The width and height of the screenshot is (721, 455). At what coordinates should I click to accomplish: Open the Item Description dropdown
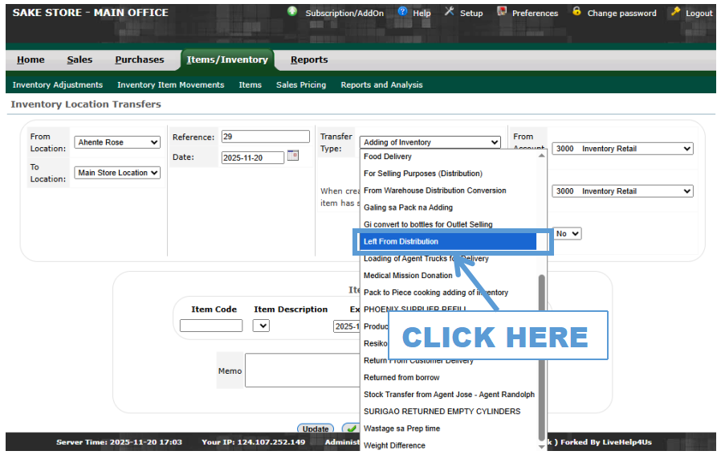pyautogui.click(x=261, y=326)
